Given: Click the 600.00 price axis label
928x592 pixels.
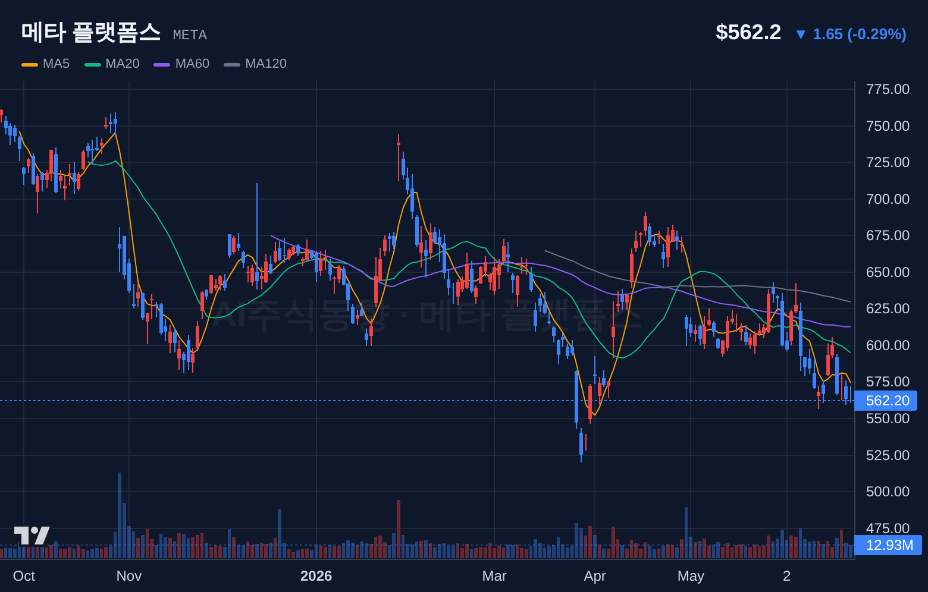Looking at the screenshot, I should coord(888,345).
